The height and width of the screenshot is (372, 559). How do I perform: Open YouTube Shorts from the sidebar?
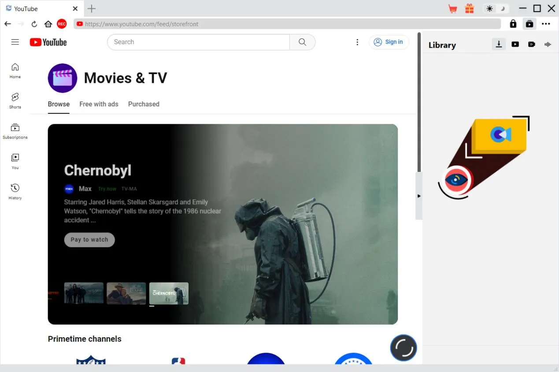tap(15, 100)
